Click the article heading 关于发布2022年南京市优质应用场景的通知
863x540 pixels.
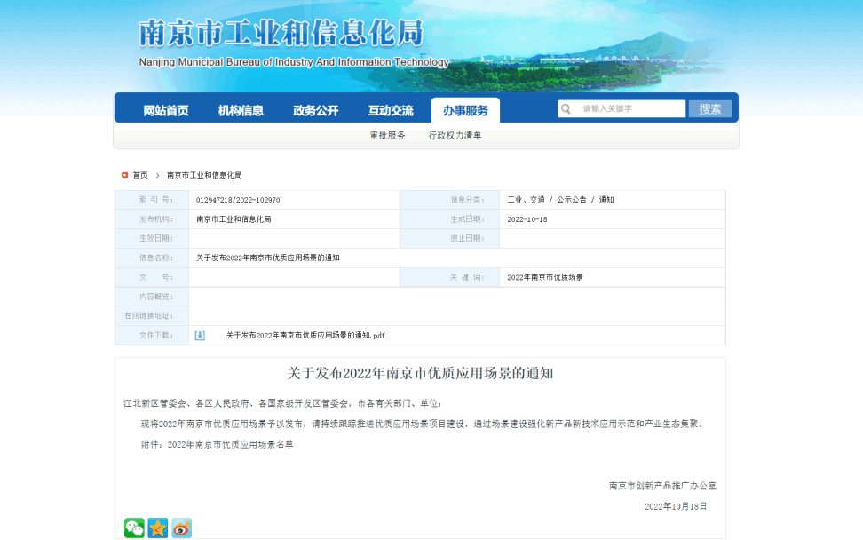tap(420, 373)
